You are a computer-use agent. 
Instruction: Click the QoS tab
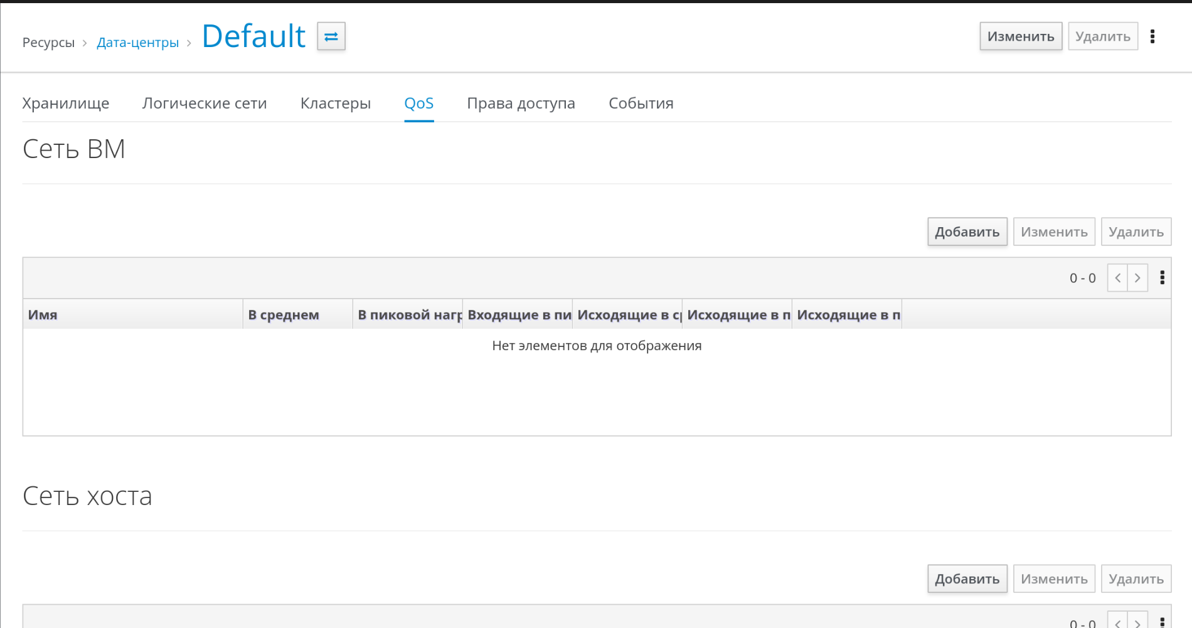pyautogui.click(x=419, y=104)
